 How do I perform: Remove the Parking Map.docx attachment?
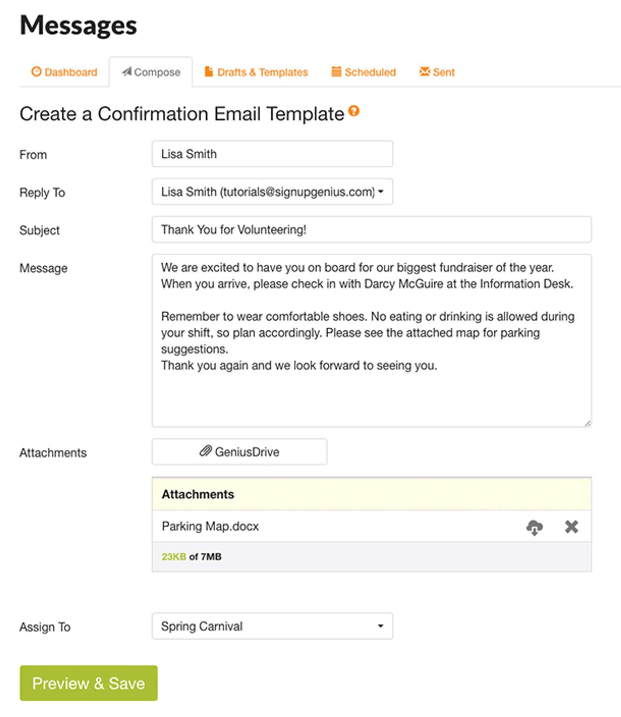(x=571, y=527)
